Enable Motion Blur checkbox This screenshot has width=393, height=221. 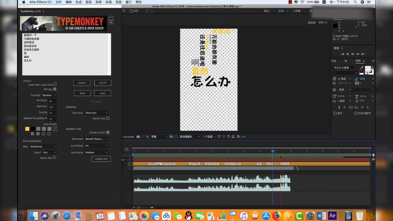pos(55,157)
